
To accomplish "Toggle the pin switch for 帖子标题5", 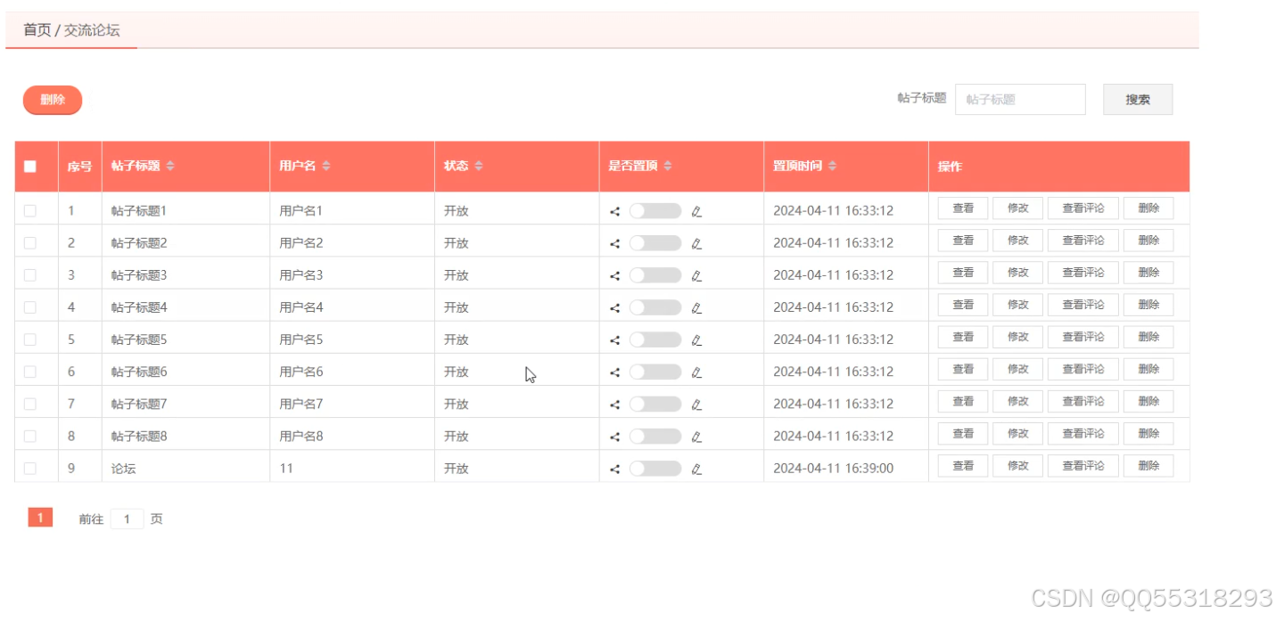I will coord(654,339).
